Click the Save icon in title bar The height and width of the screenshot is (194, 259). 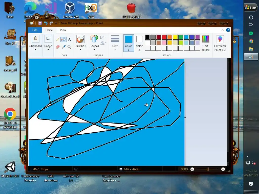click(x=40, y=23)
